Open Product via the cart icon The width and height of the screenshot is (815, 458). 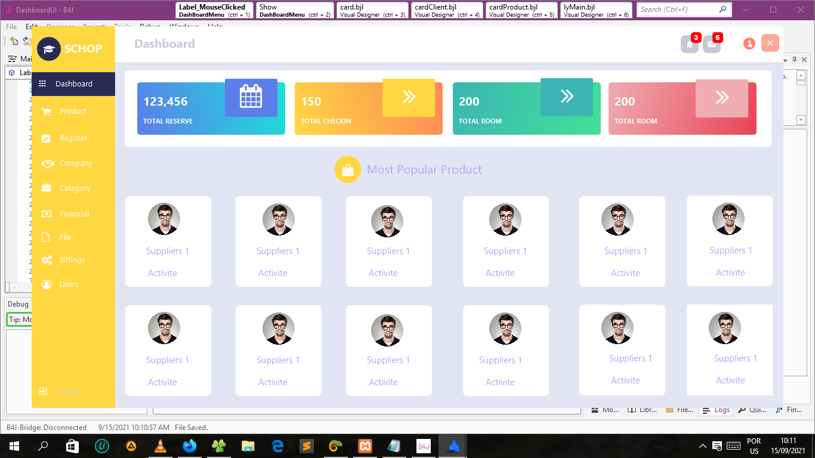click(x=47, y=112)
